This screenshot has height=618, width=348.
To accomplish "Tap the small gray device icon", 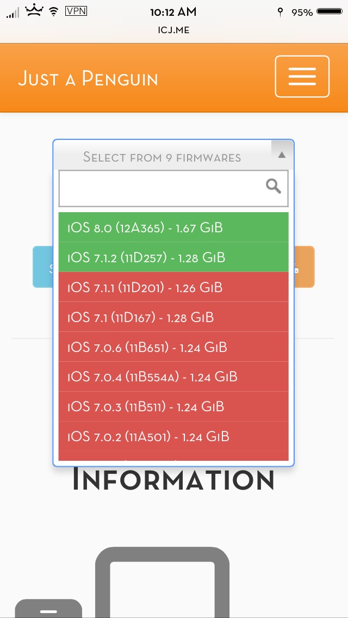I will pos(48,608).
